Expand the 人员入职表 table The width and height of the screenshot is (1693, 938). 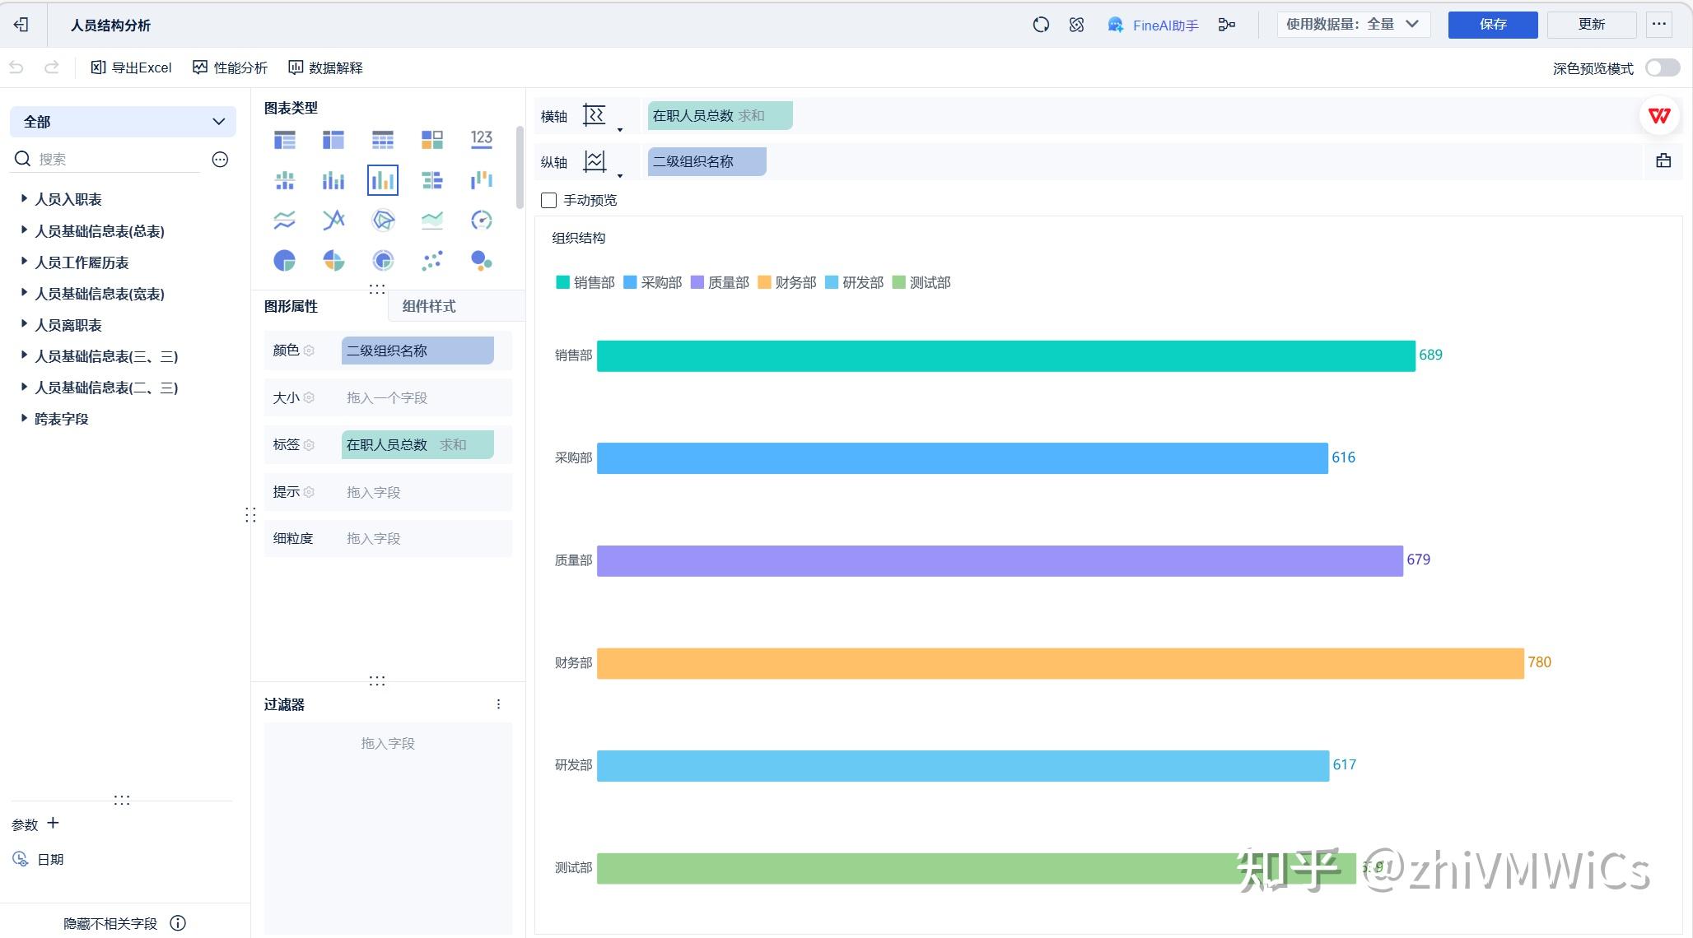[23, 198]
